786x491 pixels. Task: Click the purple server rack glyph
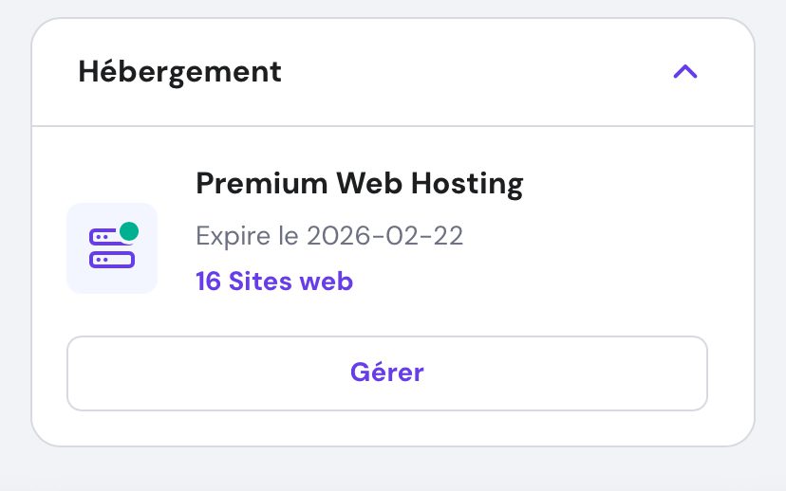(x=109, y=251)
